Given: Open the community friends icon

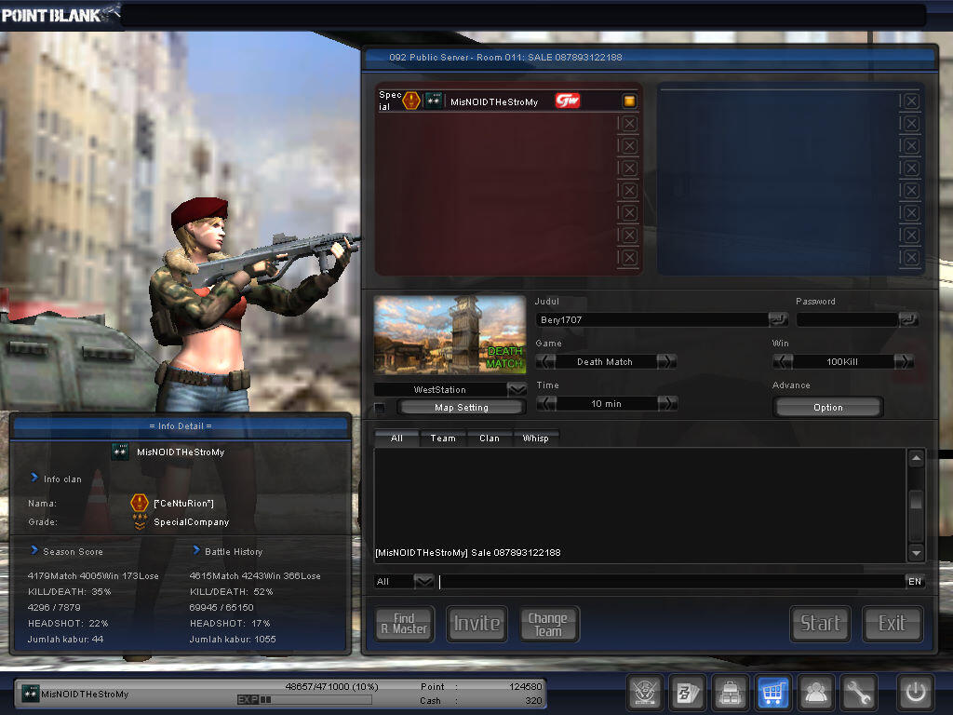Looking at the screenshot, I should tap(815, 693).
